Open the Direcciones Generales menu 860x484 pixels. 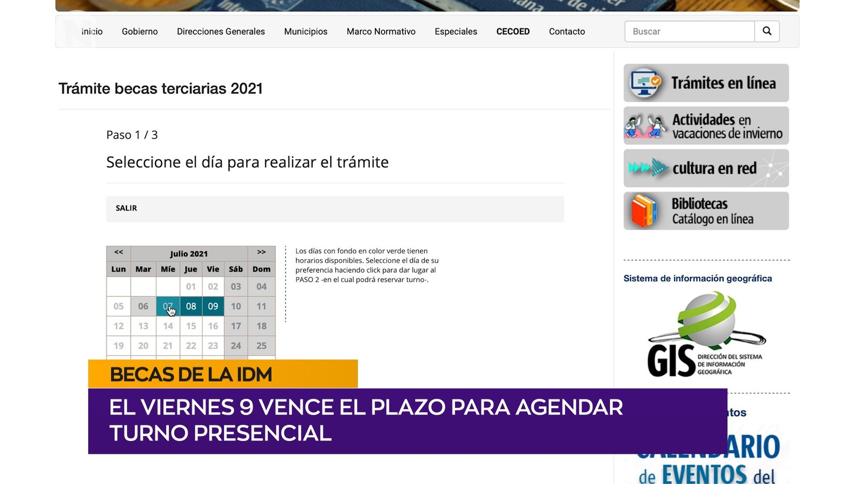click(221, 32)
